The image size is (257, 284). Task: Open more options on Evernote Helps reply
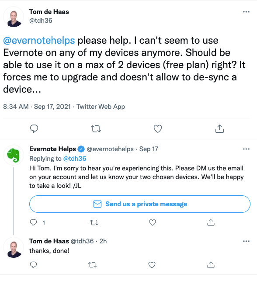tap(246, 149)
